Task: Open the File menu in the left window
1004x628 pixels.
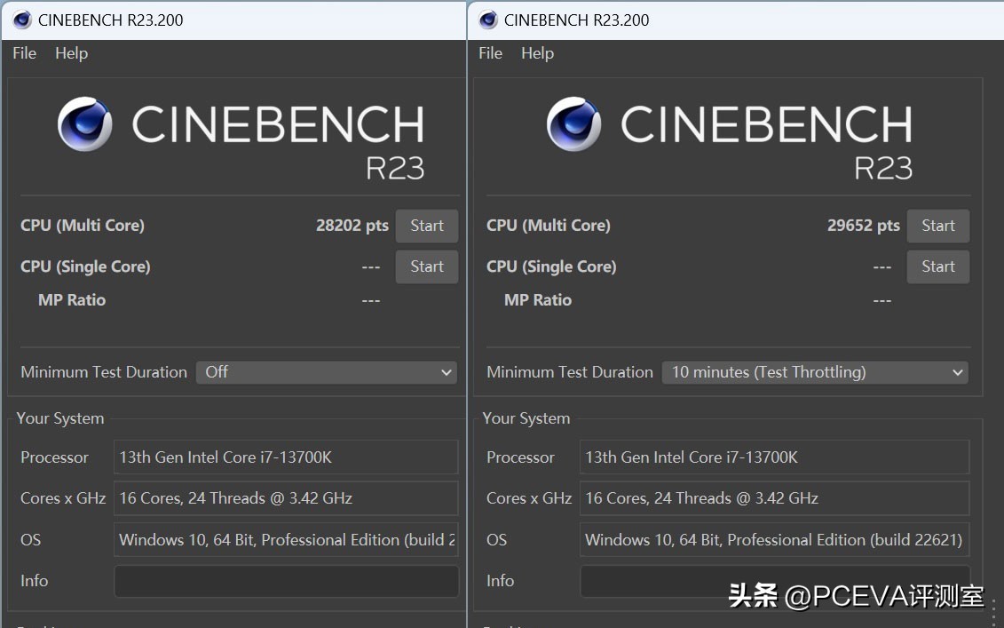Action: [23, 53]
